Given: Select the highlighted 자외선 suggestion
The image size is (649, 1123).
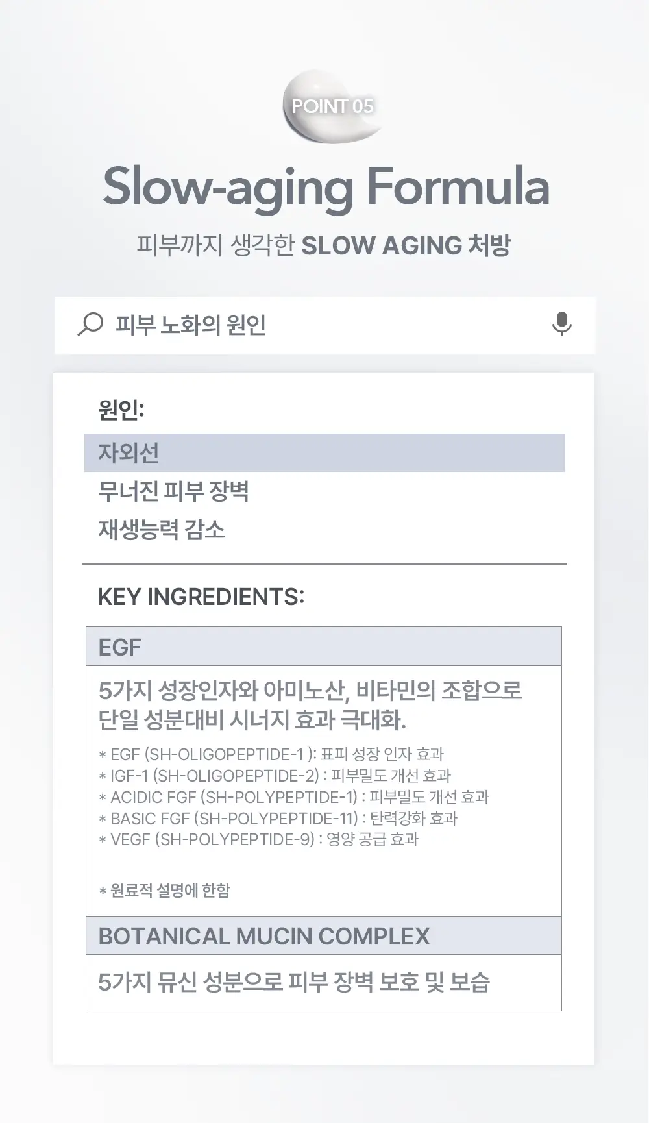Looking at the screenshot, I should [324, 452].
